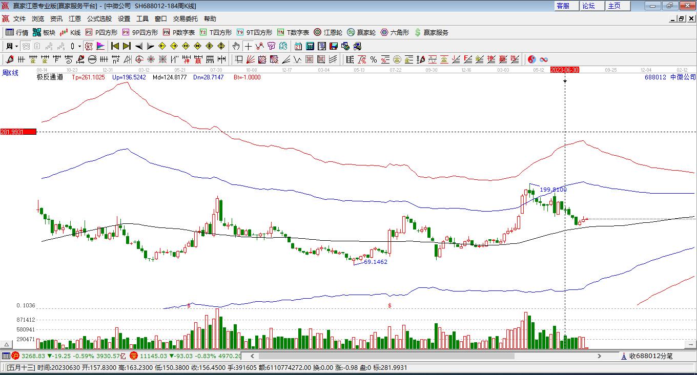The image size is (697, 375).
Task: Click the up triangle button beside volume panel
Action: [x=7, y=345]
